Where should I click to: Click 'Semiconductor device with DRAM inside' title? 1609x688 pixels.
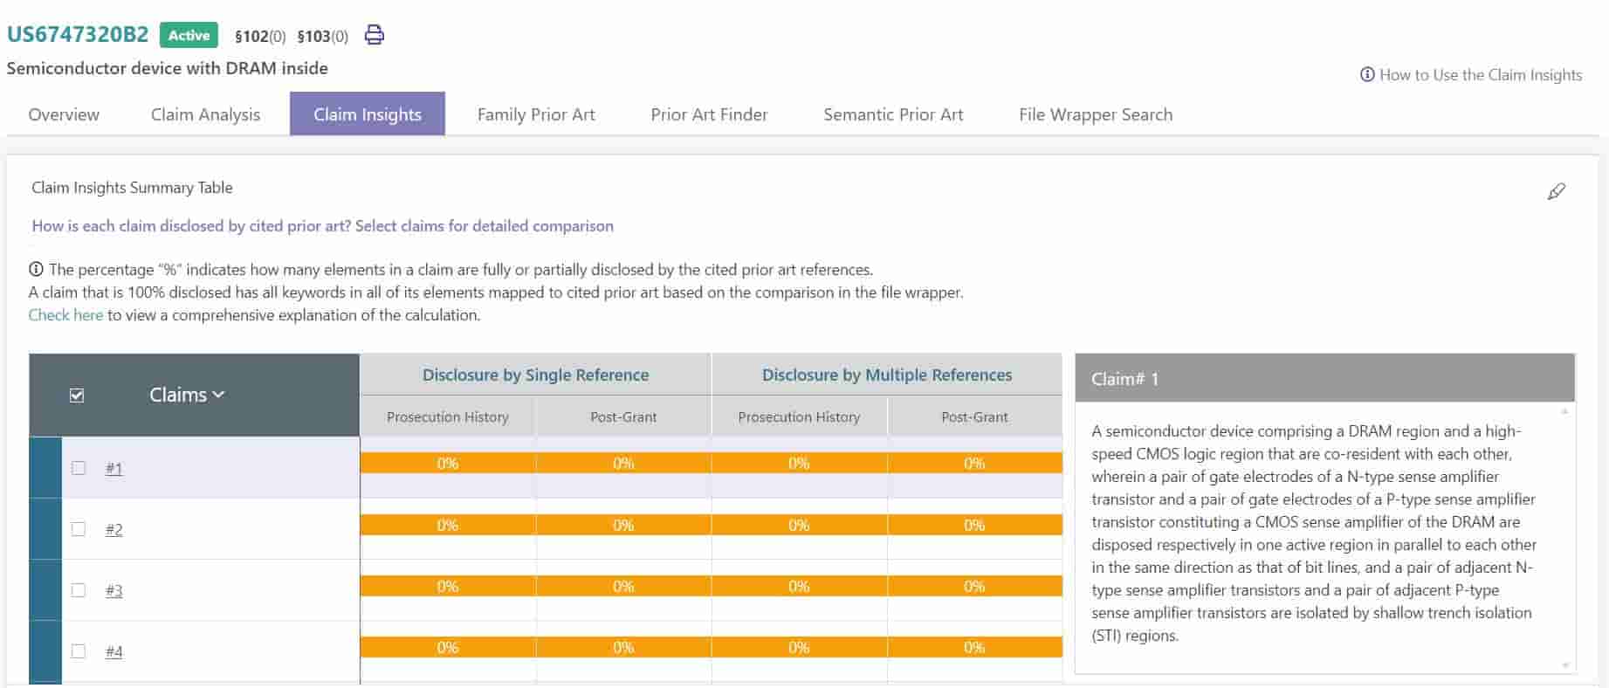(x=168, y=68)
